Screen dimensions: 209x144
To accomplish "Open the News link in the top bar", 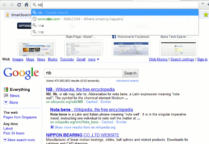I will pos(41,59).
